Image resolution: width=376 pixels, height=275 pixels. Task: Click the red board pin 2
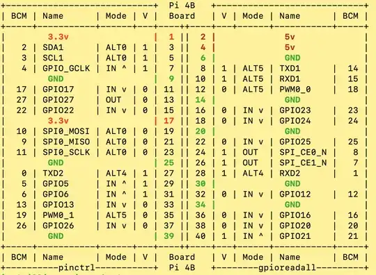(x=203, y=37)
